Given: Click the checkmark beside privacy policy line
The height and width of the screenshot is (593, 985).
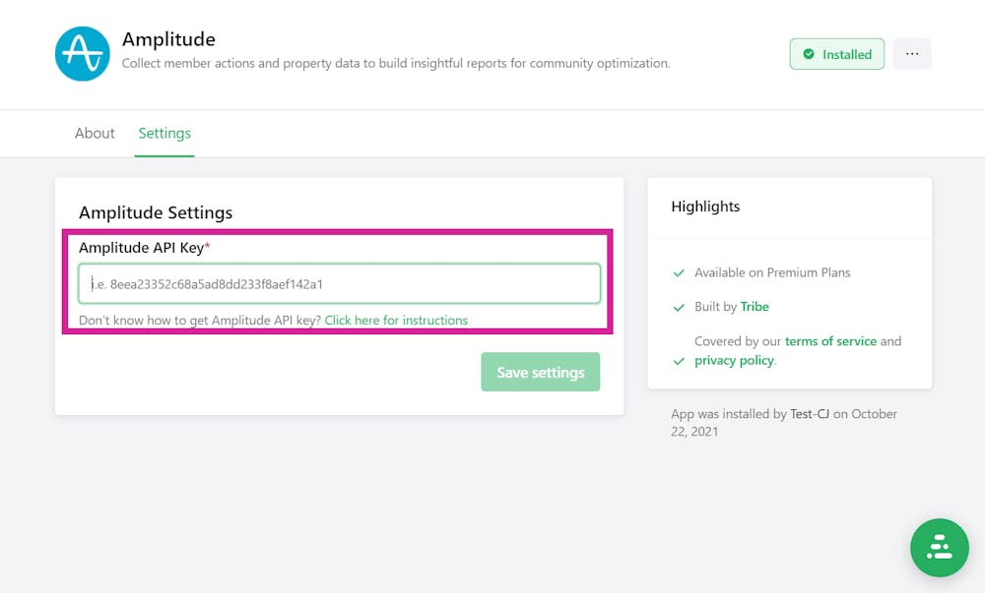Looking at the screenshot, I should pos(678,361).
